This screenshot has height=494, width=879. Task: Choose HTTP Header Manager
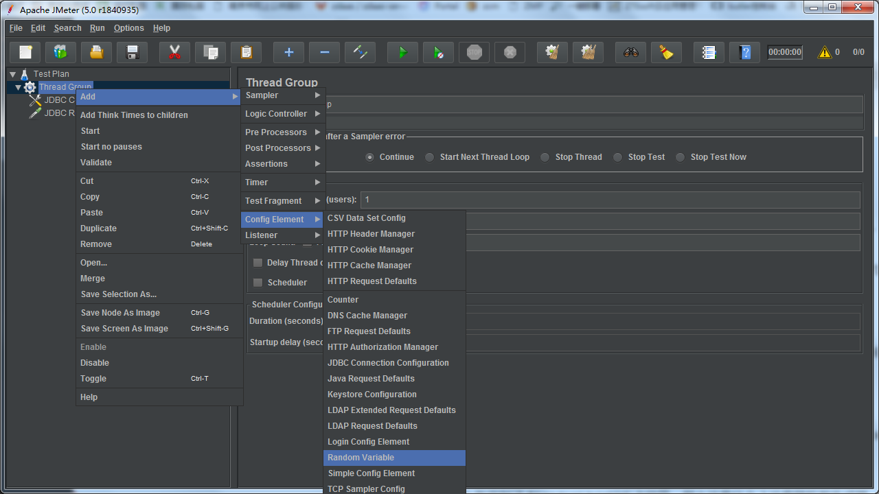pyautogui.click(x=394, y=234)
